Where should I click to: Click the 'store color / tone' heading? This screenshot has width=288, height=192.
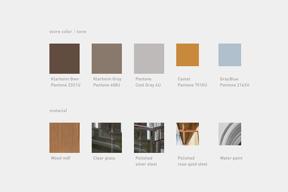coord(68,32)
